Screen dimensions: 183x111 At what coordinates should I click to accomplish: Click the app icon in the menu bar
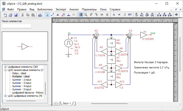[x=4, y=9]
